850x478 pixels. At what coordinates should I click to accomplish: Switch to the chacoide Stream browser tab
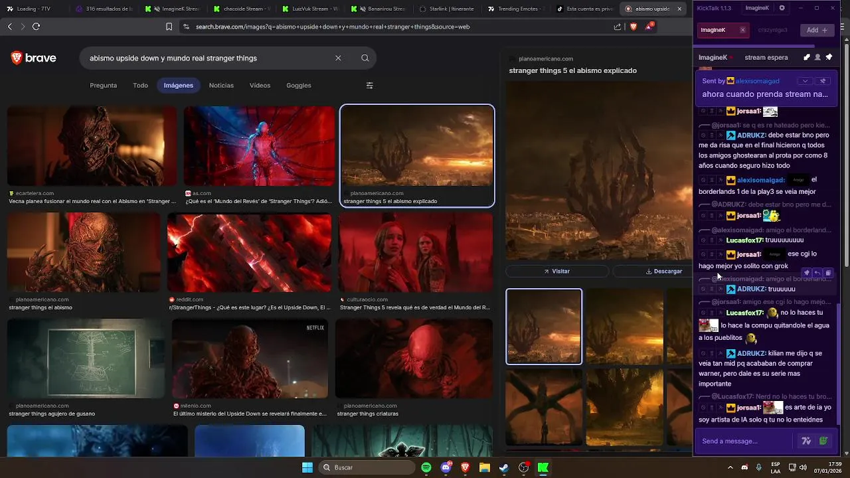pyautogui.click(x=240, y=9)
